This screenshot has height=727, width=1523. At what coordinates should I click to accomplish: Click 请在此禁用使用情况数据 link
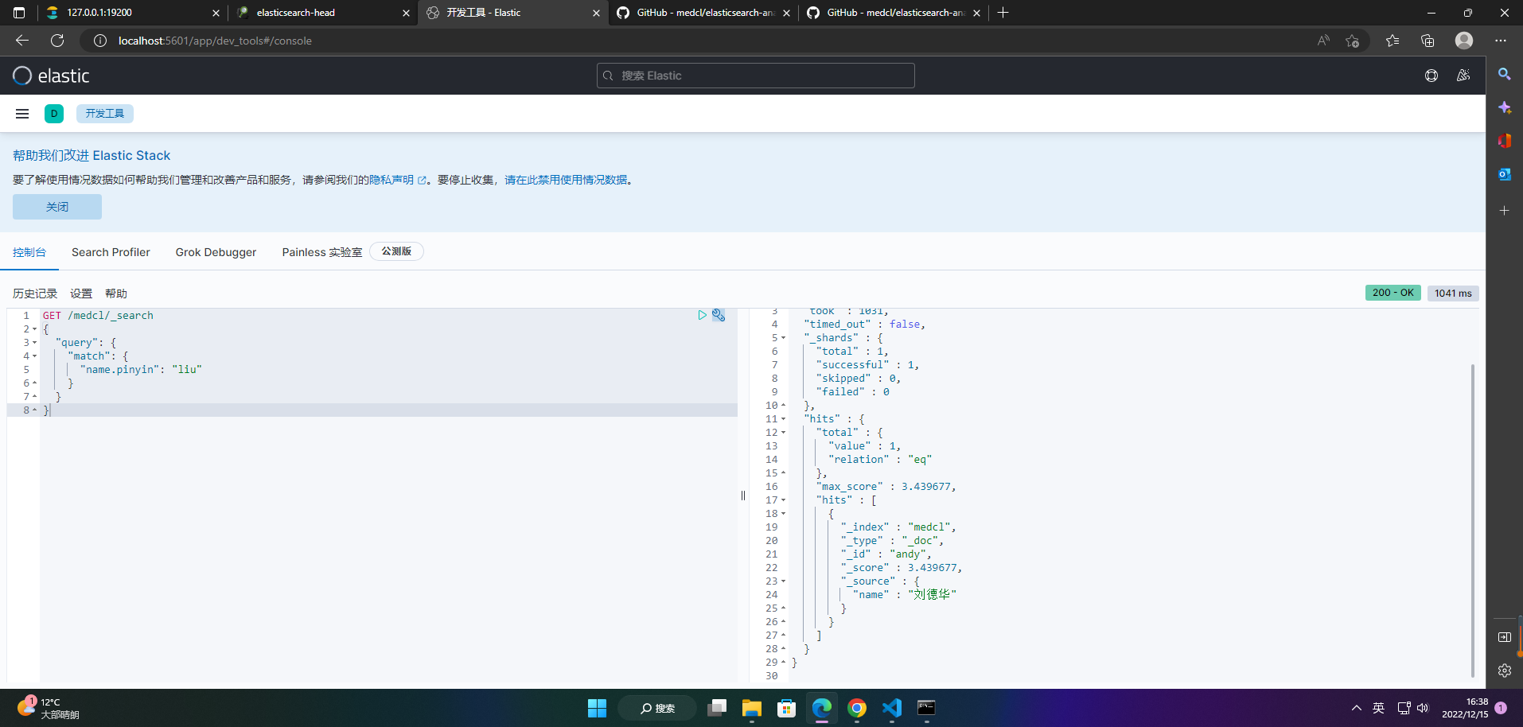[x=566, y=180]
